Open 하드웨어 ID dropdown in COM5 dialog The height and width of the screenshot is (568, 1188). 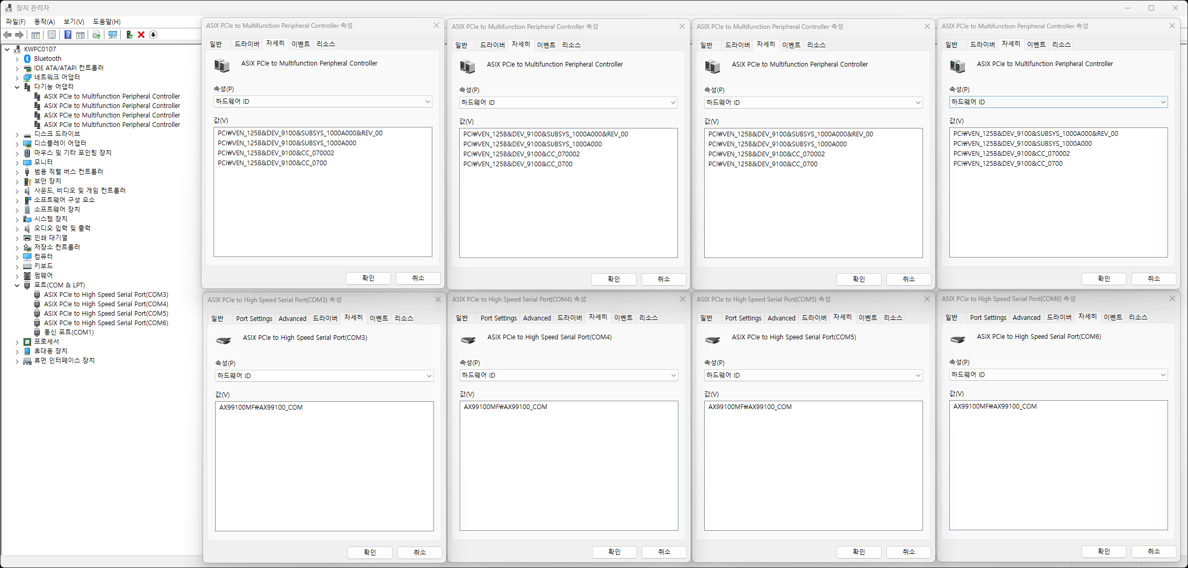[813, 375]
